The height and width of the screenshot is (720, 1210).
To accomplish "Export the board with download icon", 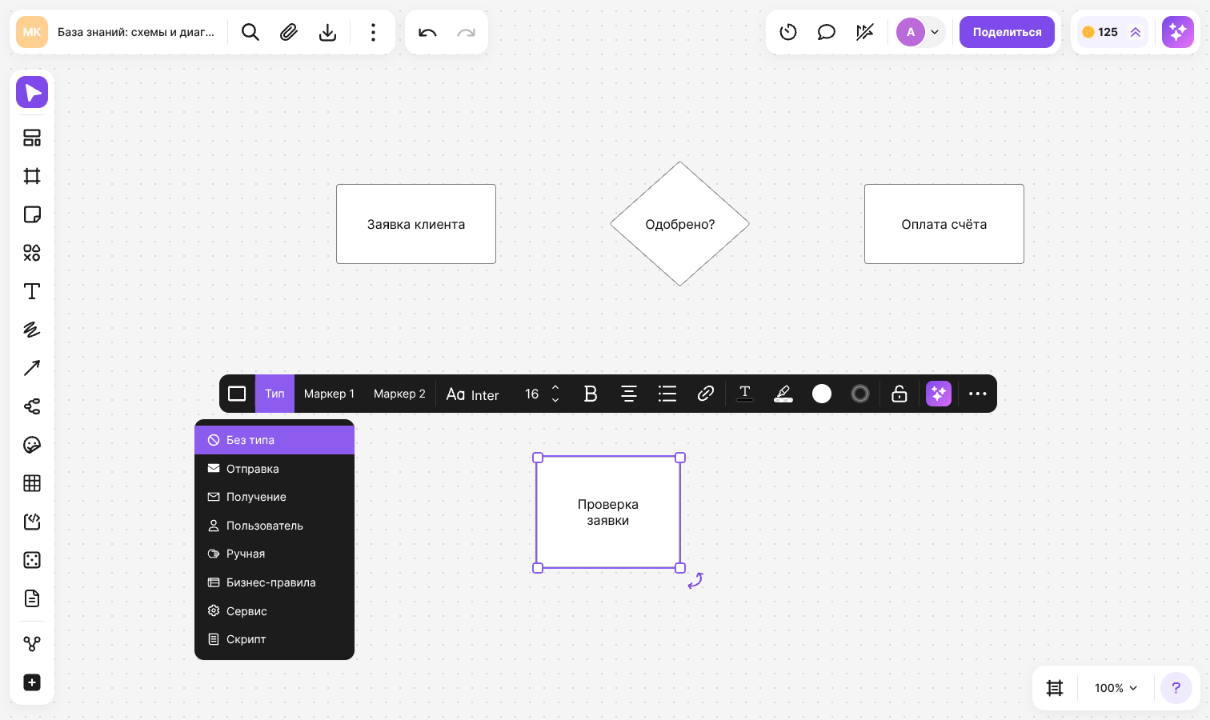I will pos(327,32).
